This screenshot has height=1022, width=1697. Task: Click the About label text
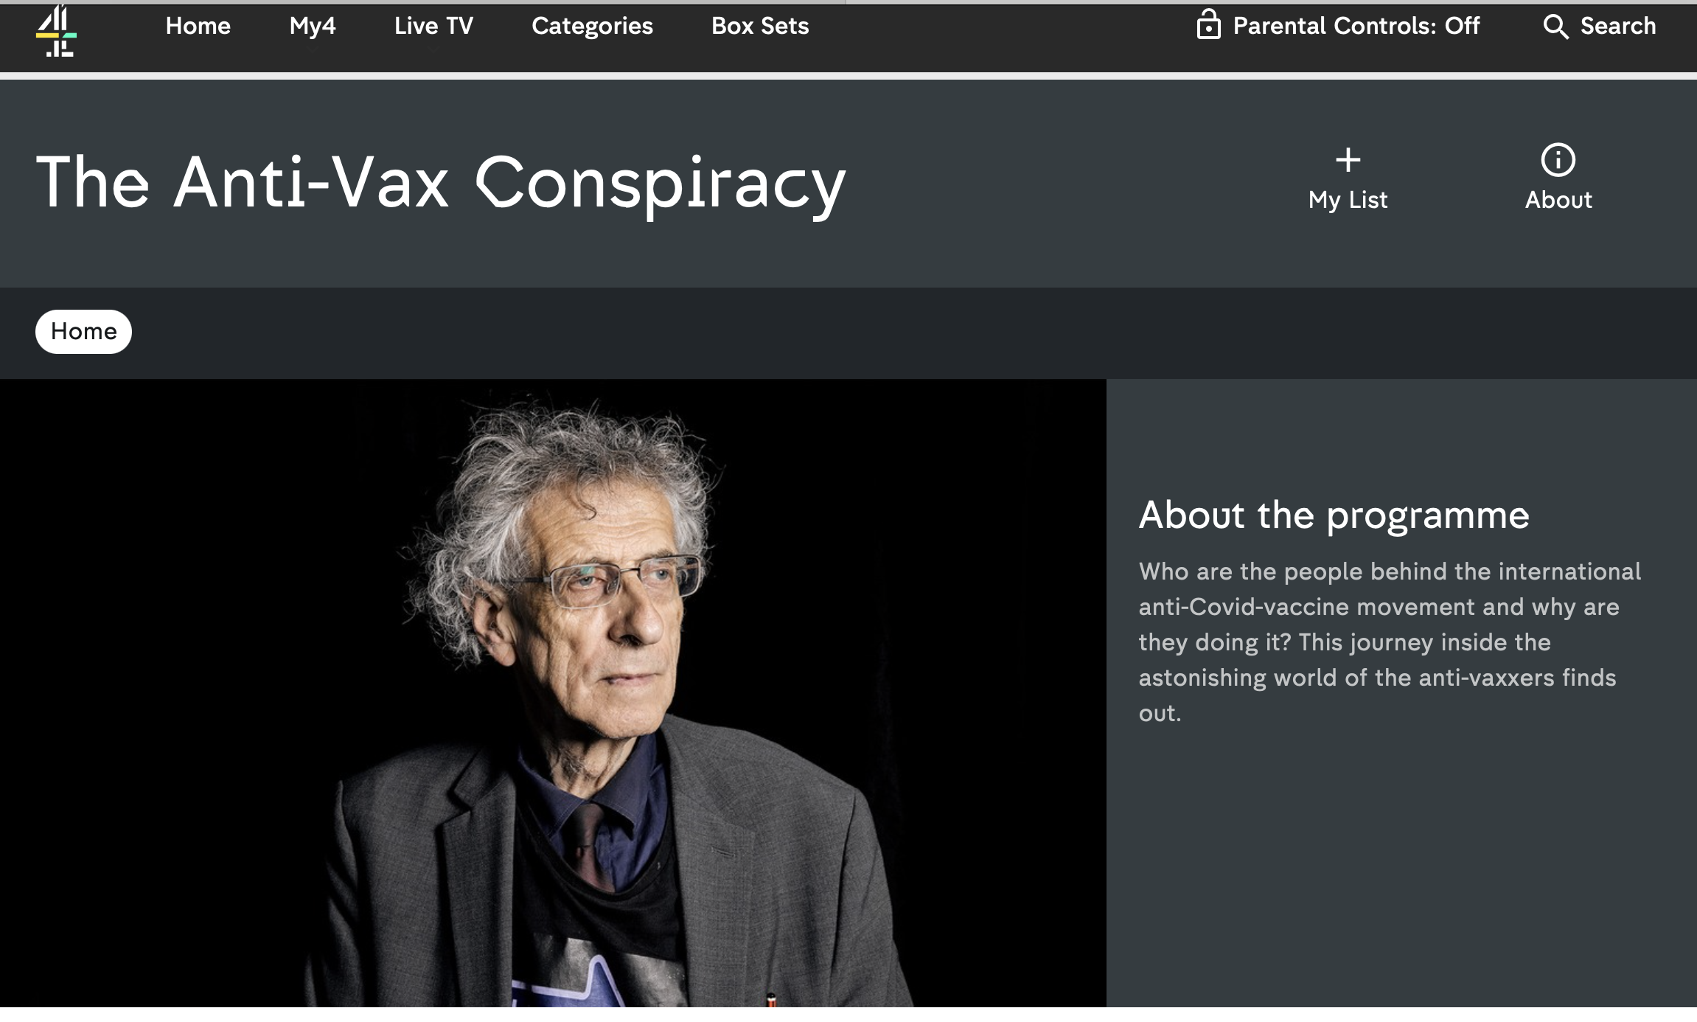click(1558, 200)
